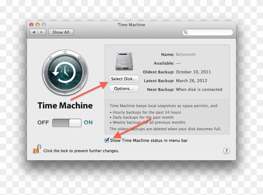Click the backup hard disk icon
The width and height of the screenshot is (263, 195).
click(x=124, y=61)
